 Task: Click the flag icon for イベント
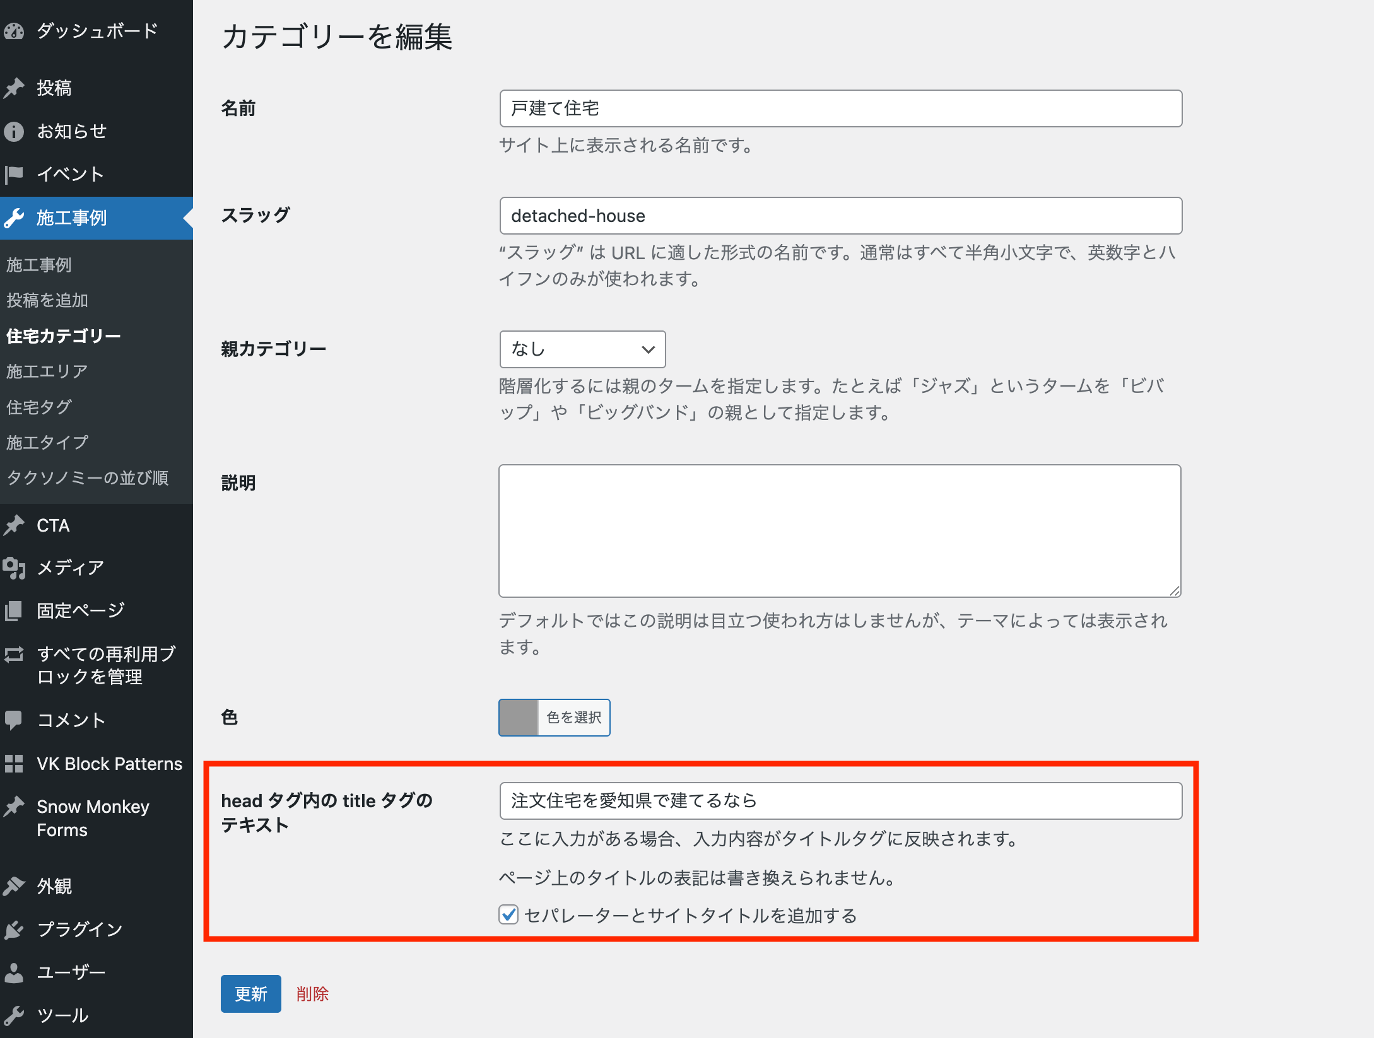tap(14, 174)
